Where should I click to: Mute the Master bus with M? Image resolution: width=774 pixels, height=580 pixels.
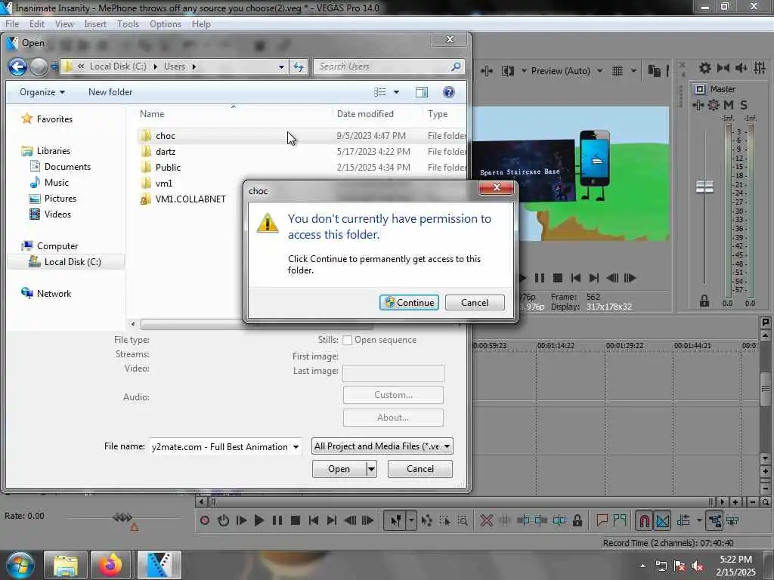[x=729, y=105]
